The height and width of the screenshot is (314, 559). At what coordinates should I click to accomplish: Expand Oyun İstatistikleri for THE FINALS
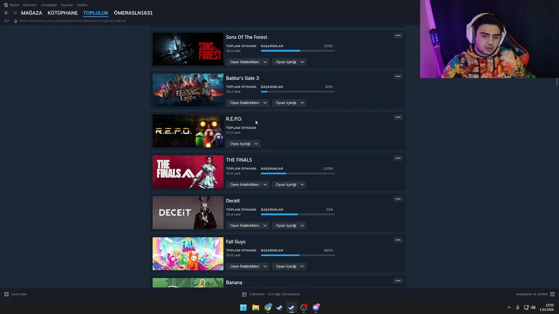[248, 184]
